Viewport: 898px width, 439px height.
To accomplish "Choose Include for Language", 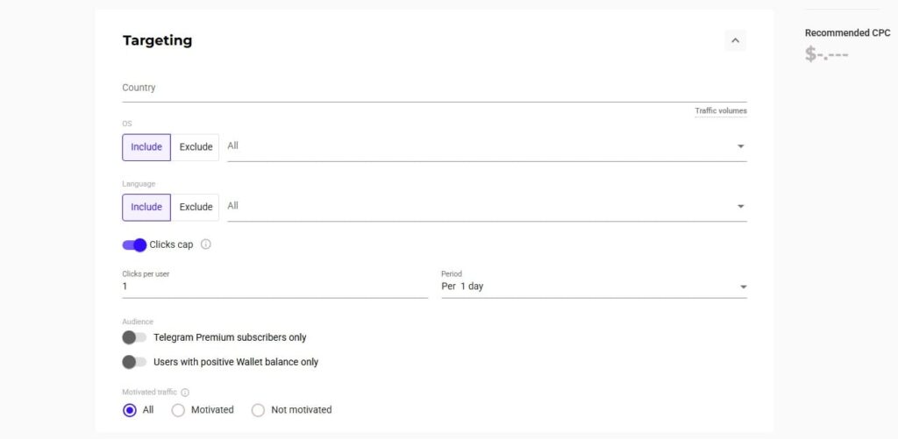I will pyautogui.click(x=146, y=207).
